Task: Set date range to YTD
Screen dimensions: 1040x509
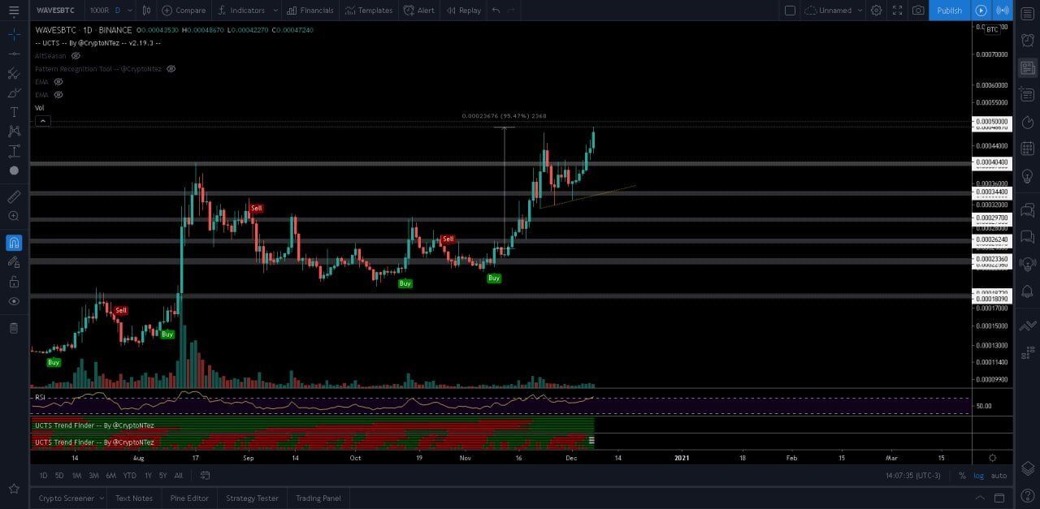Action: [129, 476]
